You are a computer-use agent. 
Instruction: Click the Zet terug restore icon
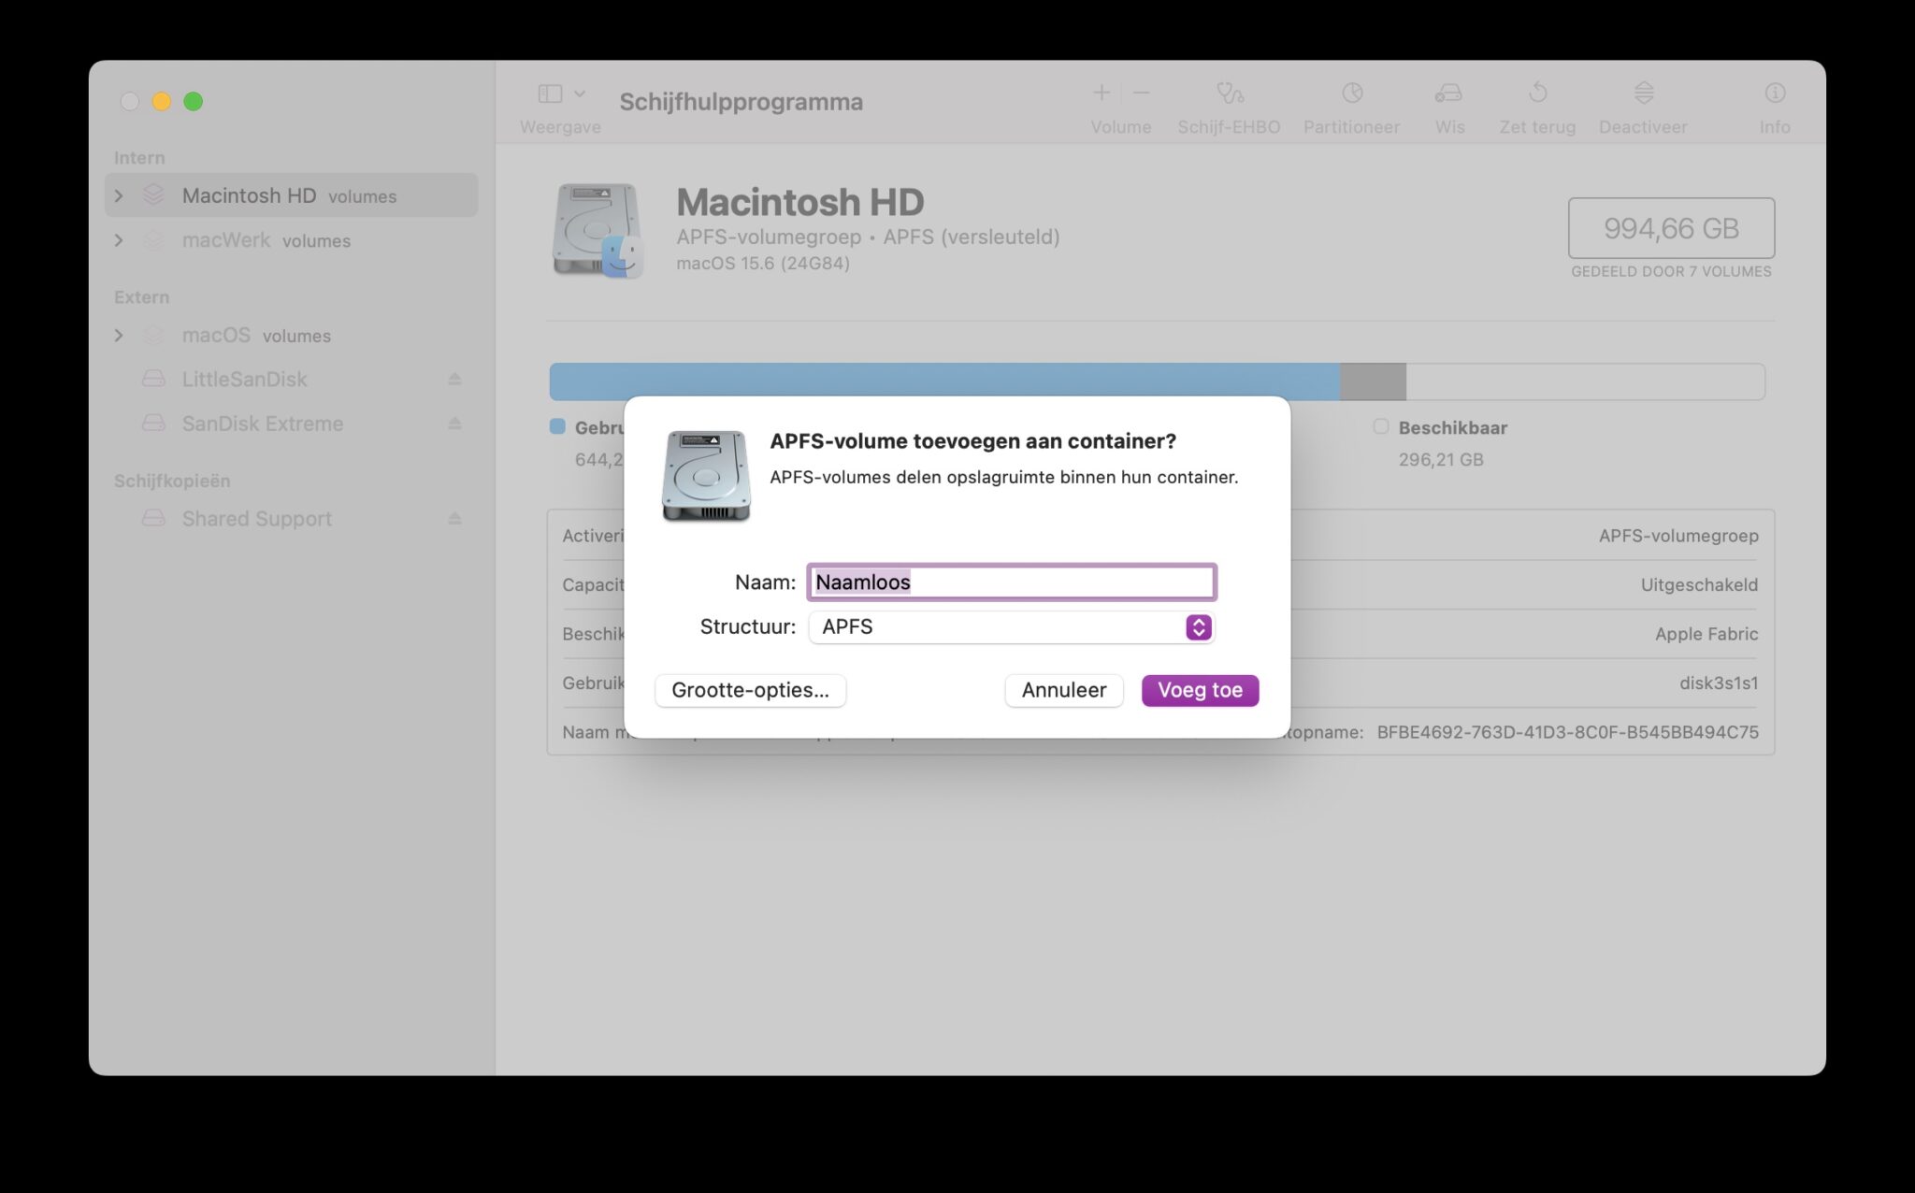(1537, 93)
